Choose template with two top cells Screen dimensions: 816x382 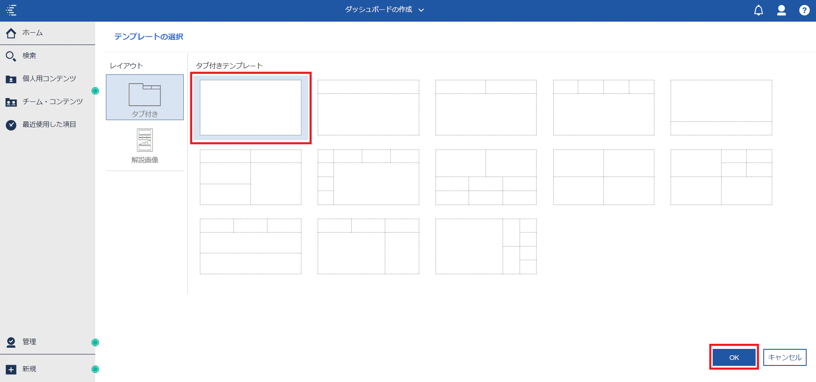tap(486, 108)
